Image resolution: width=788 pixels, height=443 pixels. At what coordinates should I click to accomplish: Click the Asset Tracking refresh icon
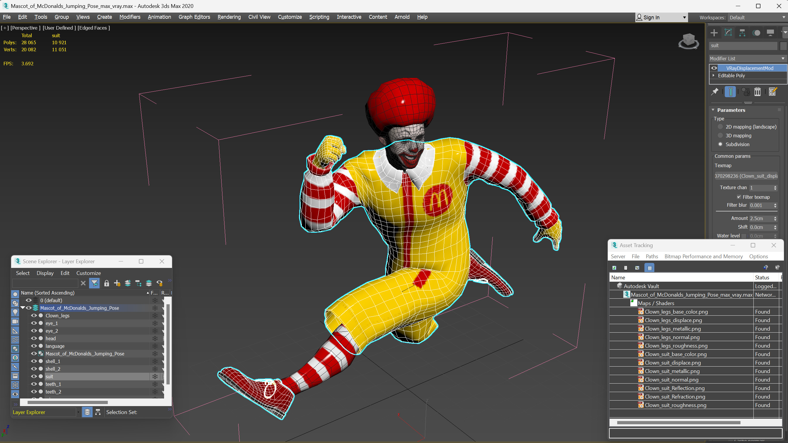(x=614, y=268)
